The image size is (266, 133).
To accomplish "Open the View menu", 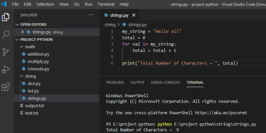I will tap(64, 4).
